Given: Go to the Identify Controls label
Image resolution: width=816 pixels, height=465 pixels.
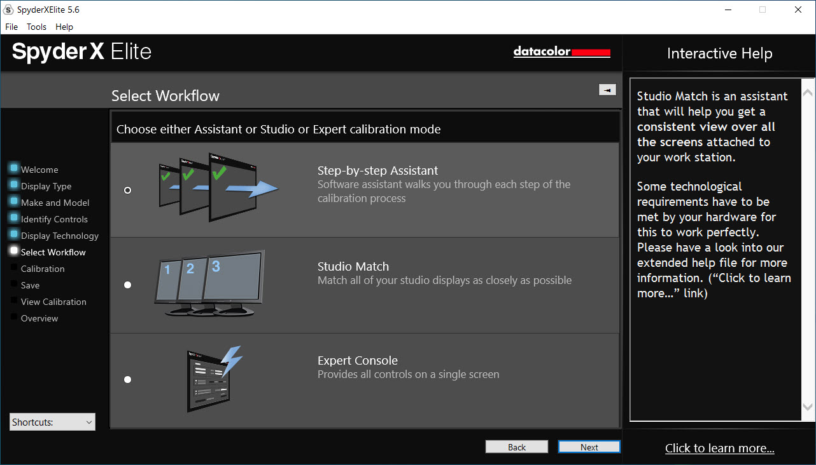Looking at the screenshot, I should click(x=54, y=219).
